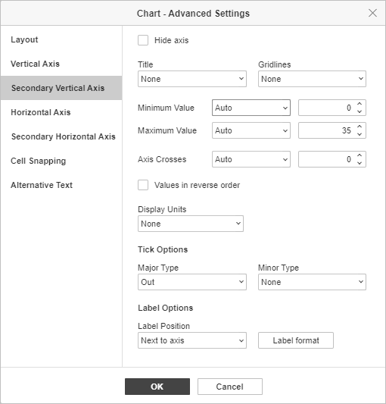The image size is (386, 404).
Task: Click the OK button
Action: [157, 387]
